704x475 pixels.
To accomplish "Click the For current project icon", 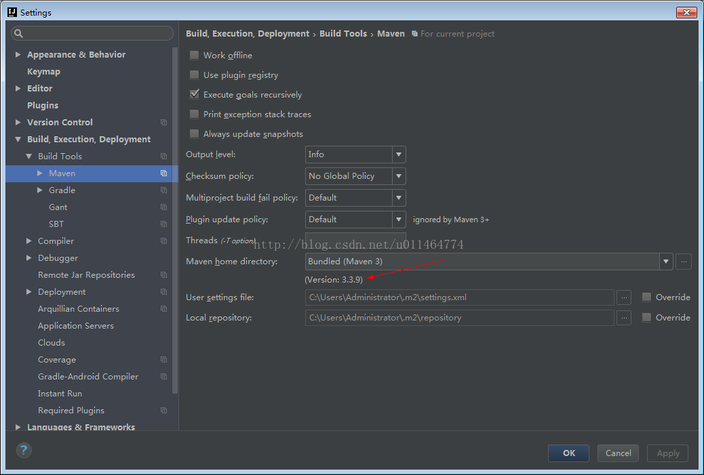I will coord(414,34).
